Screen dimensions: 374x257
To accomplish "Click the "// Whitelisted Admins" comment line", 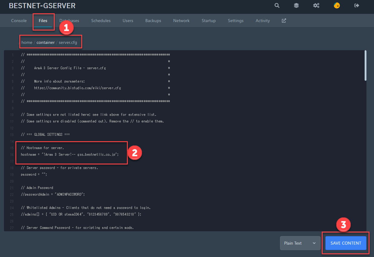I will tap(86, 208).
